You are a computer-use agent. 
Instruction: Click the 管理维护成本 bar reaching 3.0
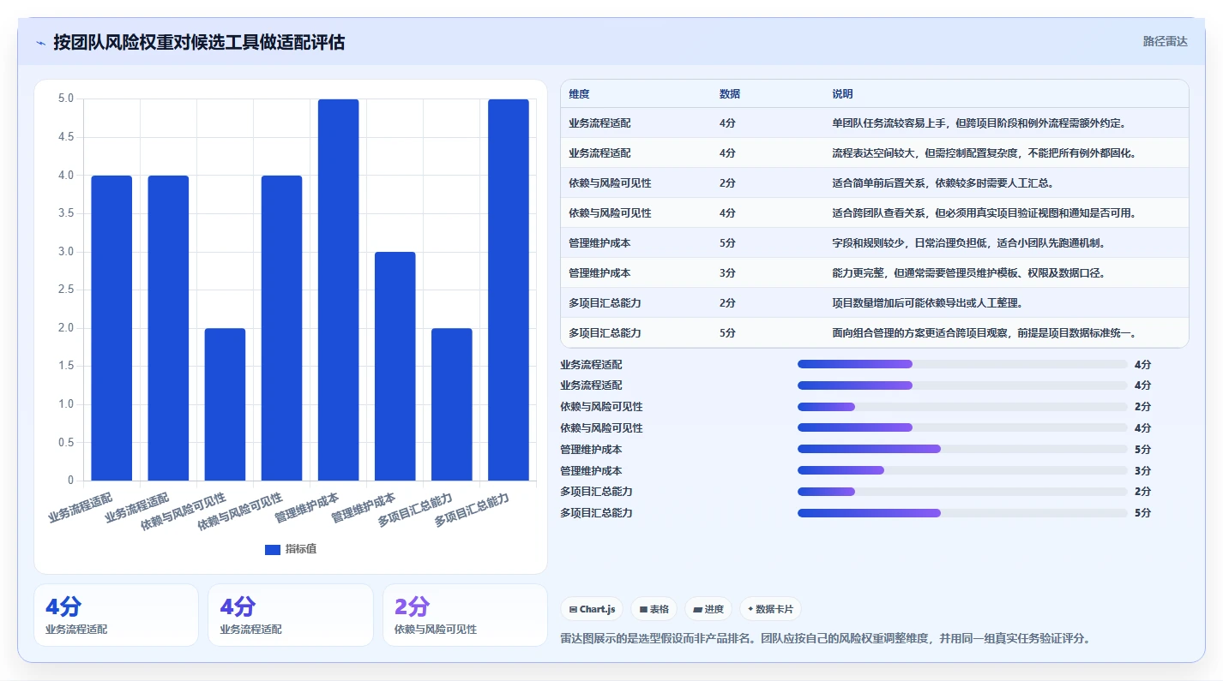[395, 366]
